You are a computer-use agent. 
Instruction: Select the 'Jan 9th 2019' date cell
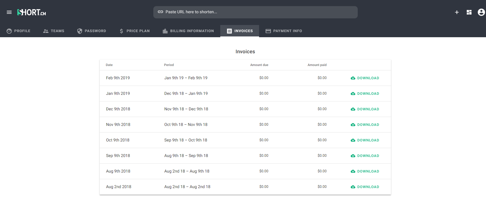(118, 94)
